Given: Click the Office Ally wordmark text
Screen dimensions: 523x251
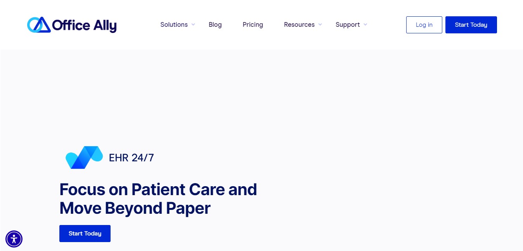Looking at the screenshot, I should click(x=84, y=26).
